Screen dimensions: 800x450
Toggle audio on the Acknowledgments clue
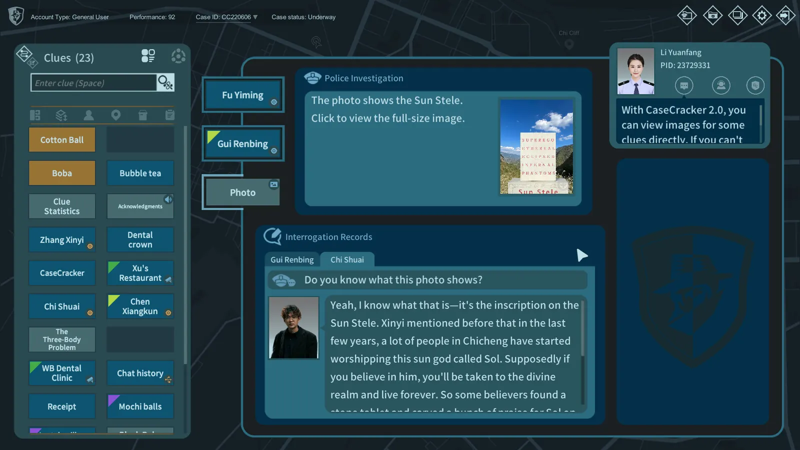(168, 199)
